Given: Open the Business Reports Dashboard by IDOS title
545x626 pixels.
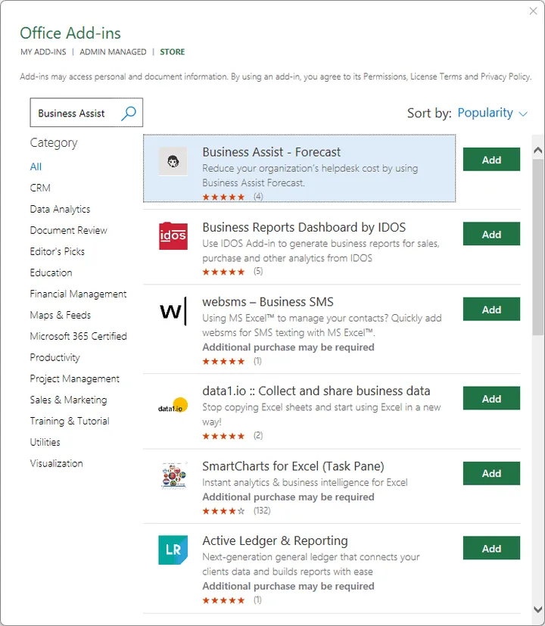Looking at the screenshot, I should coord(304,227).
